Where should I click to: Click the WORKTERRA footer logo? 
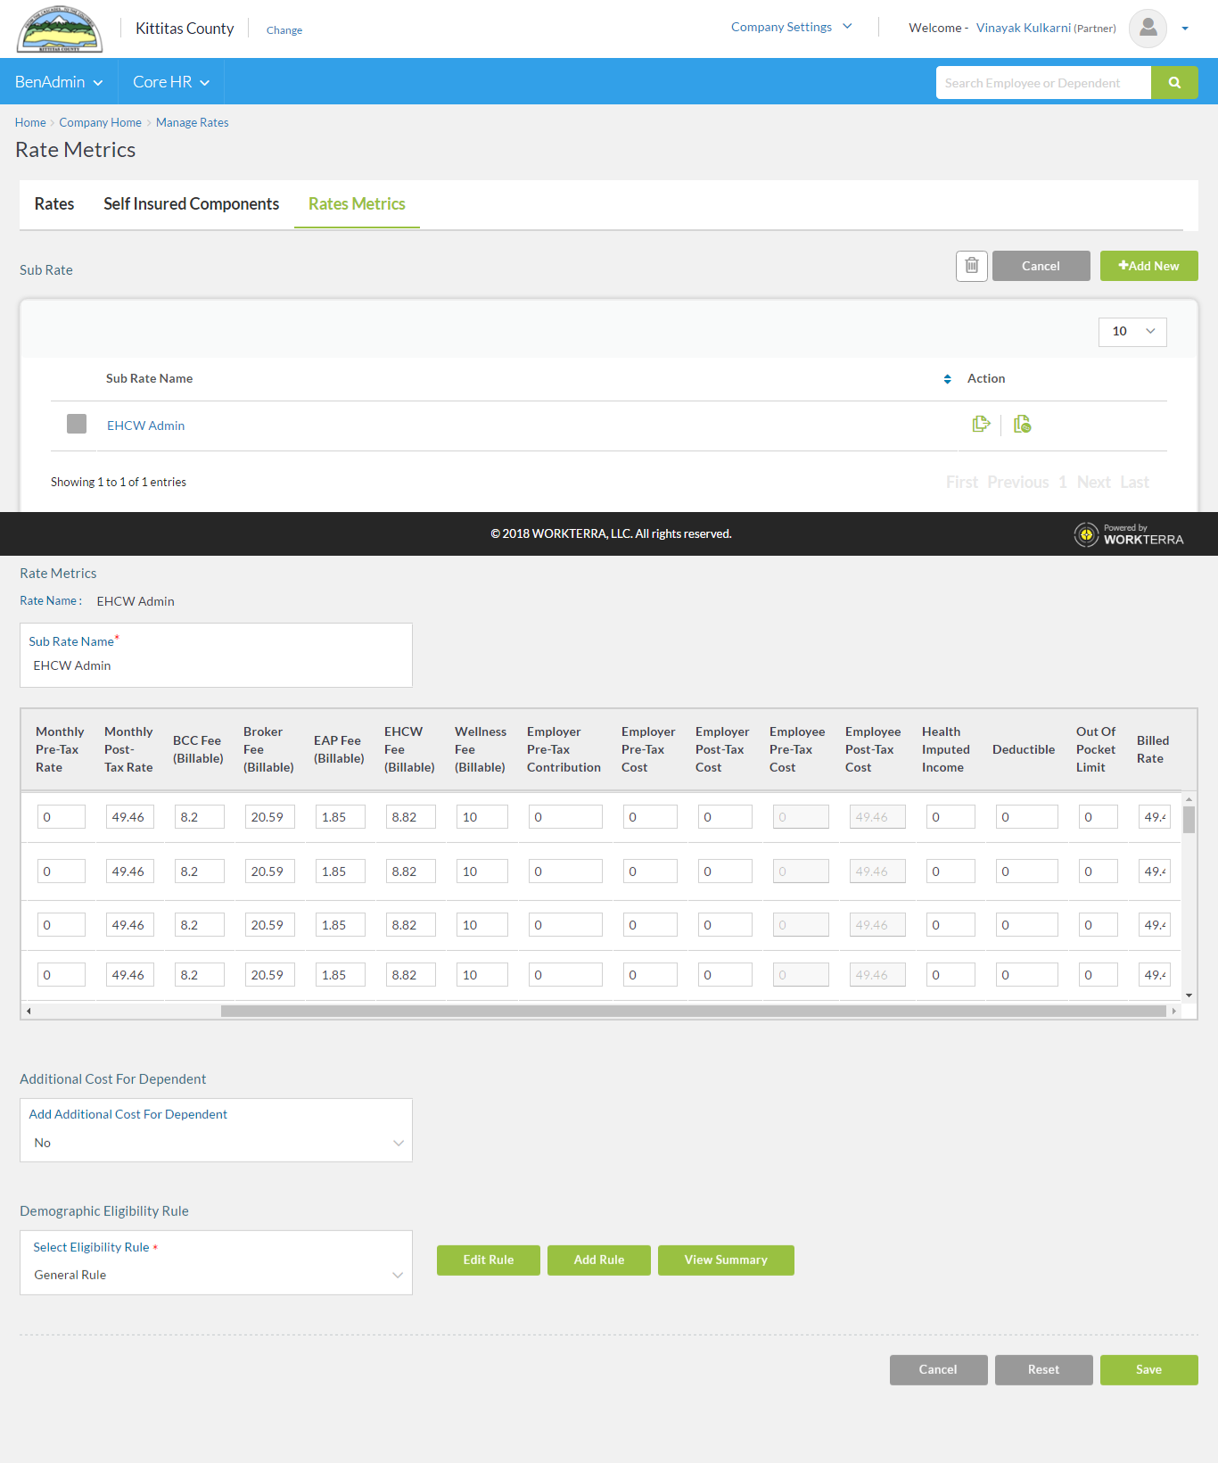click(1129, 534)
